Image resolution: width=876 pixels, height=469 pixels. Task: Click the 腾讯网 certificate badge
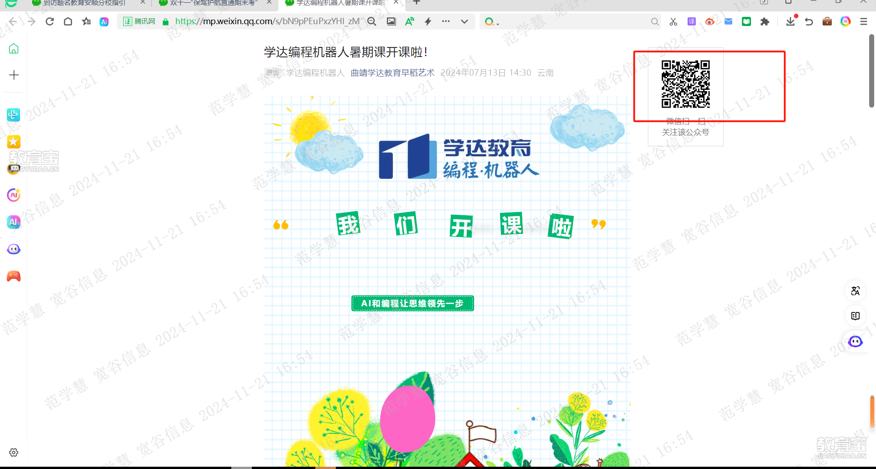140,21
